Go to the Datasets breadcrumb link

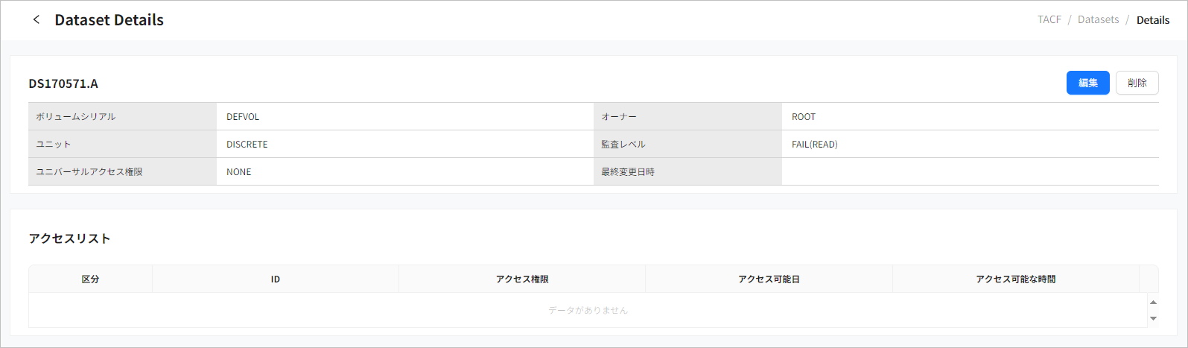pos(1098,20)
